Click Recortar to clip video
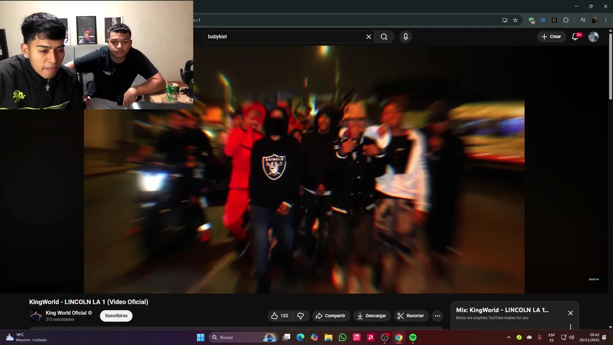Screen dimensions: 613x345 pyautogui.click(x=411, y=316)
